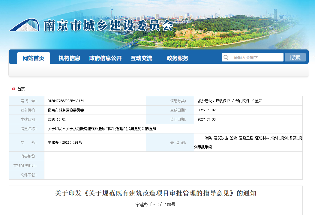The width and height of the screenshot is (315, 215).
Task: Select the 网站首页 navigation tab
Action: [33, 58]
